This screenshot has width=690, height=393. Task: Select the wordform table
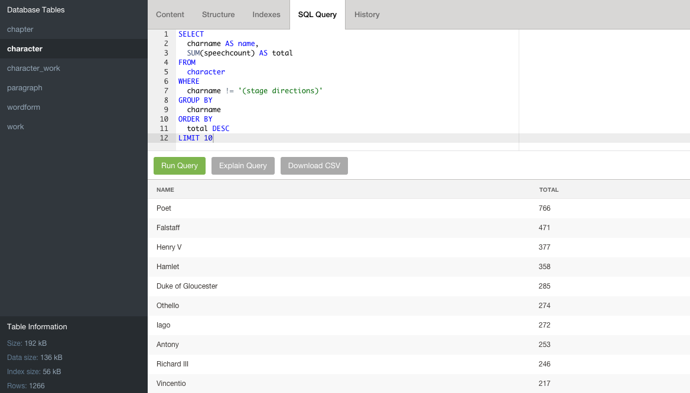tap(24, 107)
